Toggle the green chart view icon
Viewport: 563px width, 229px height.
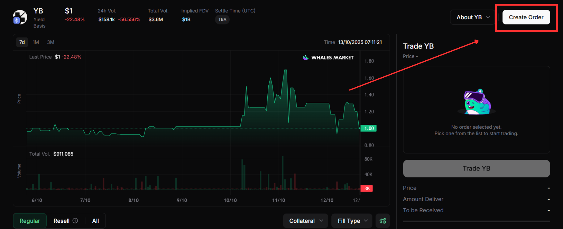382,221
